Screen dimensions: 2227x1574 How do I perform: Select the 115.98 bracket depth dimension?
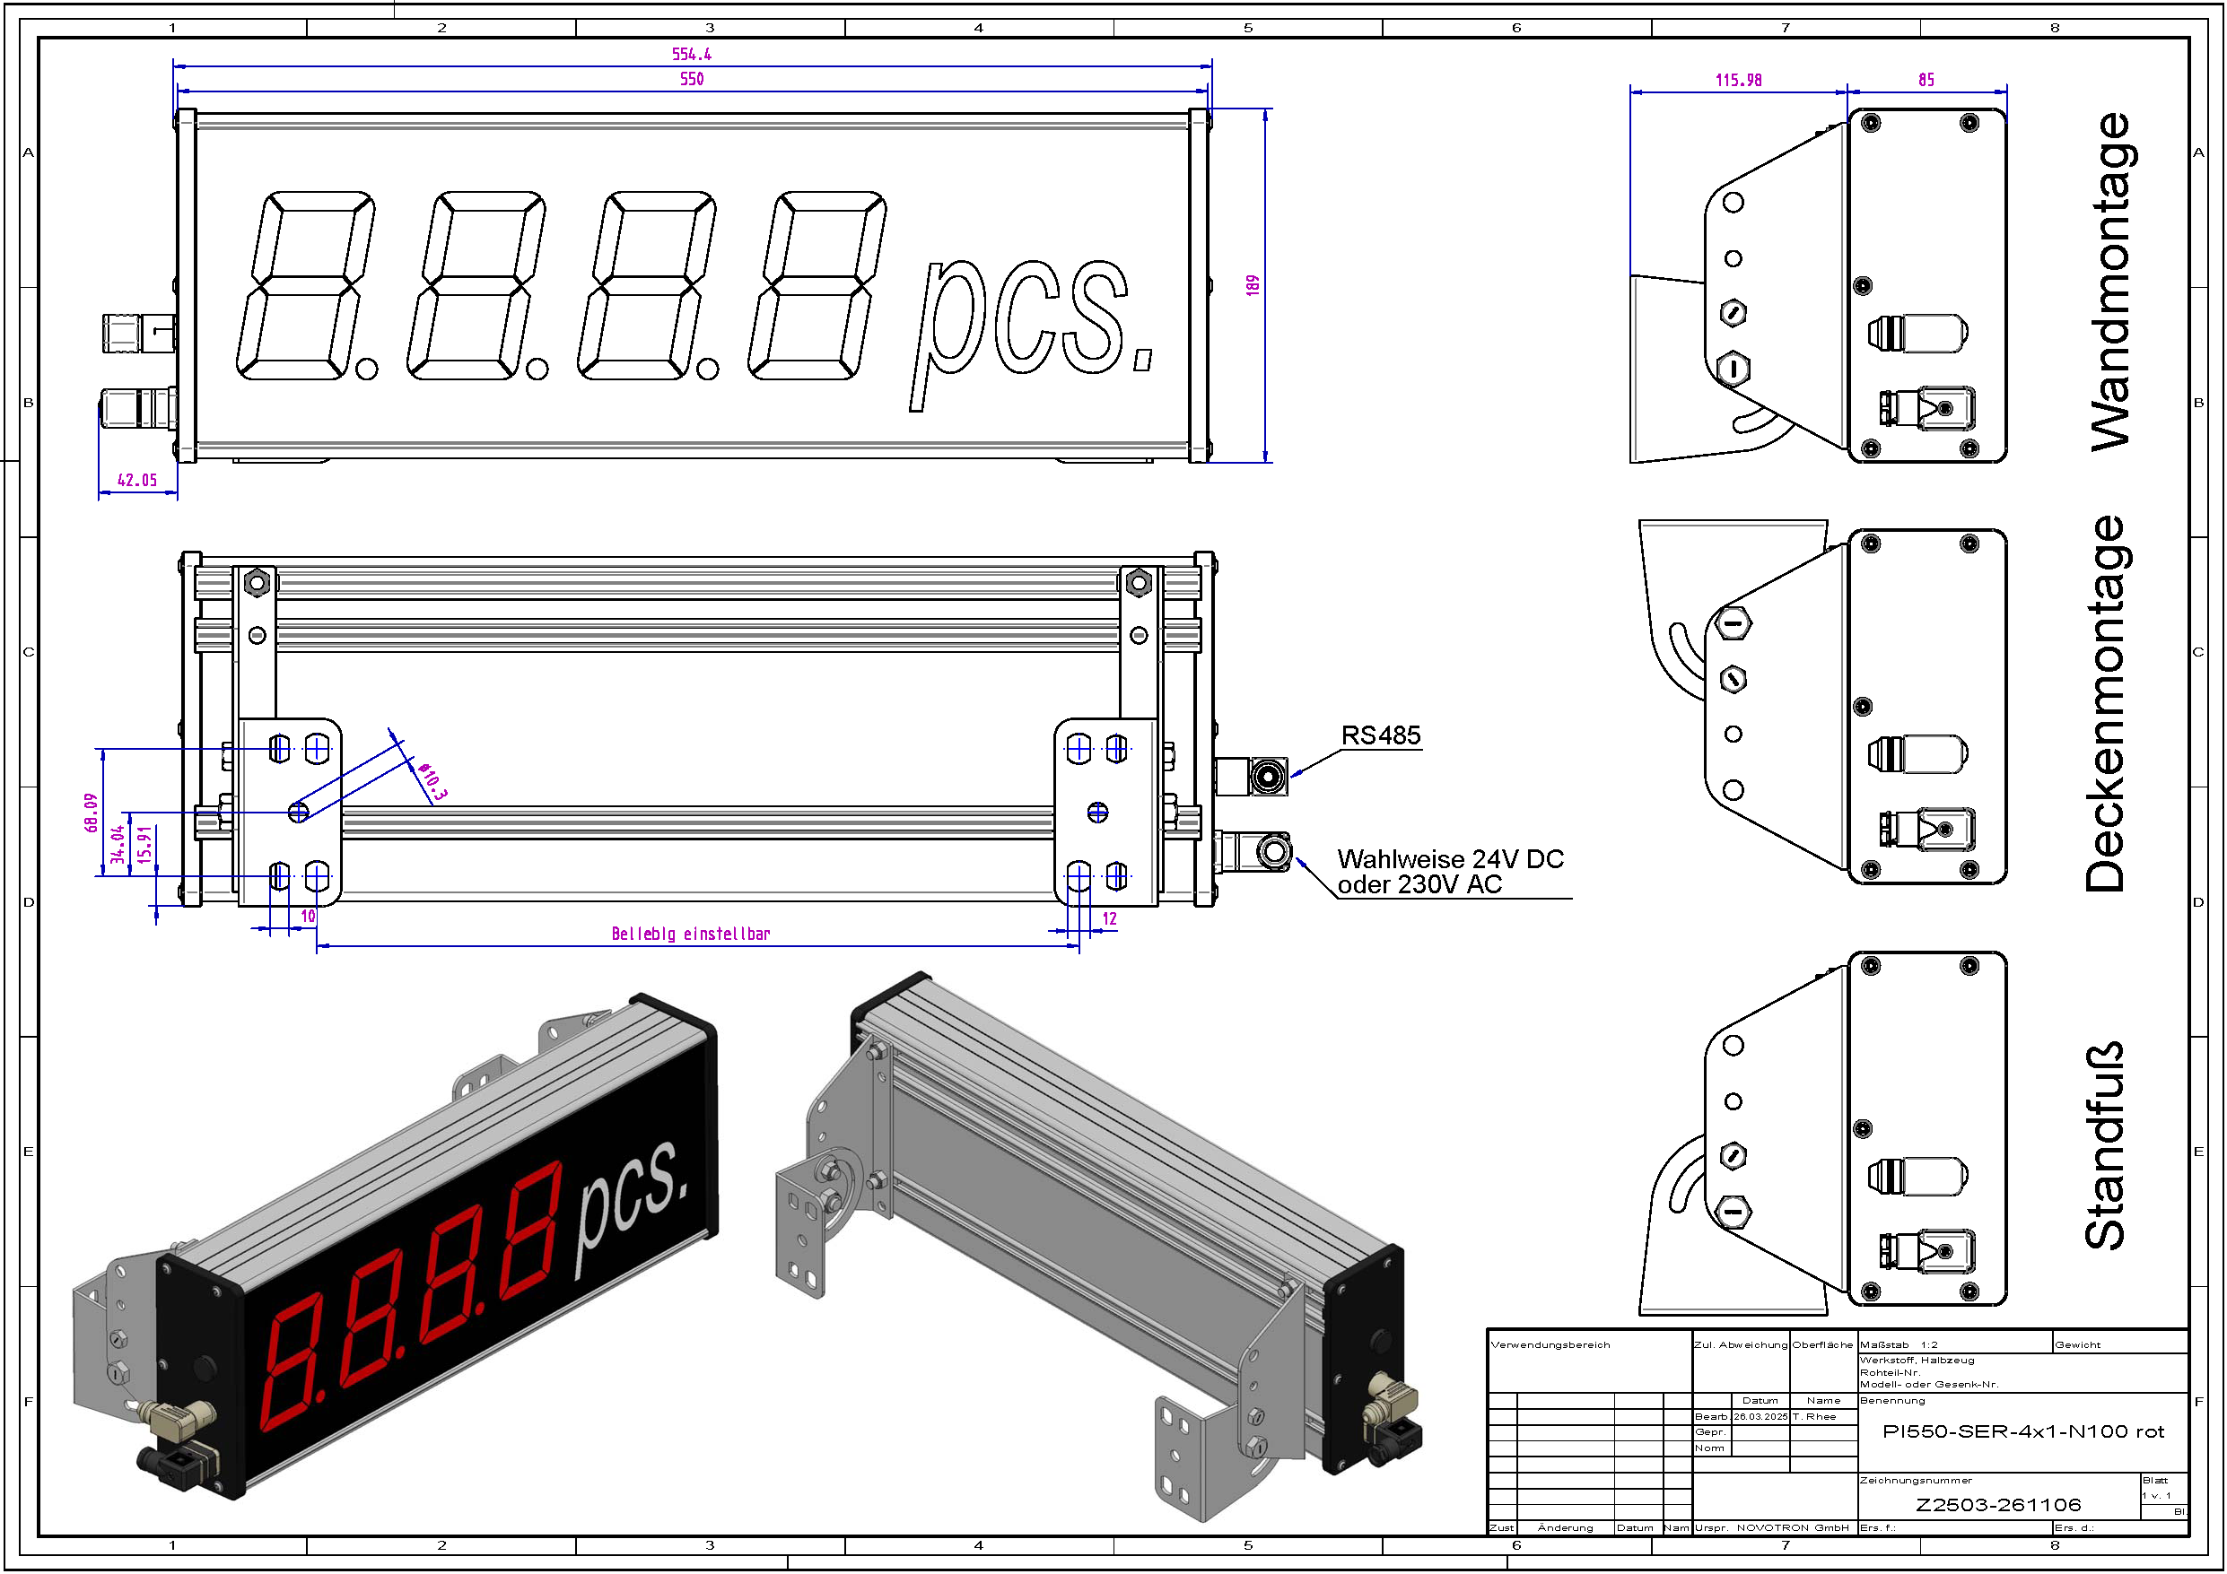(x=1738, y=81)
